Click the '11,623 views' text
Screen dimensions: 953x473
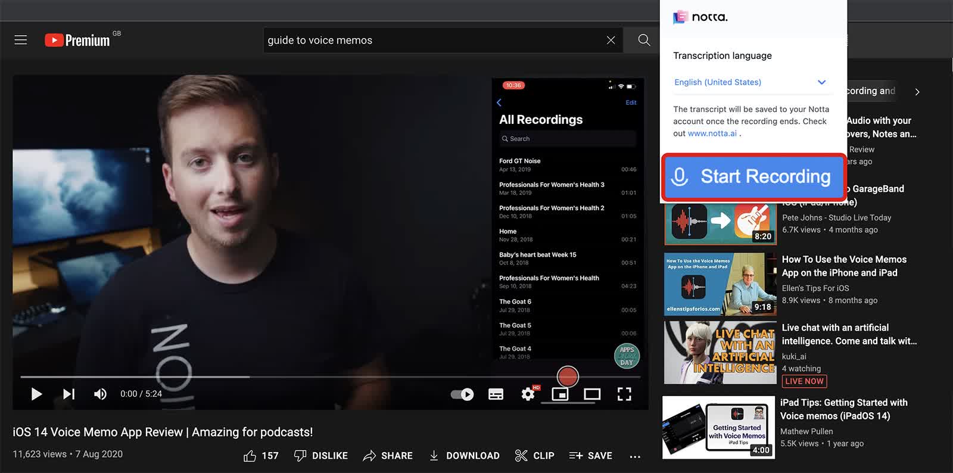click(40, 454)
